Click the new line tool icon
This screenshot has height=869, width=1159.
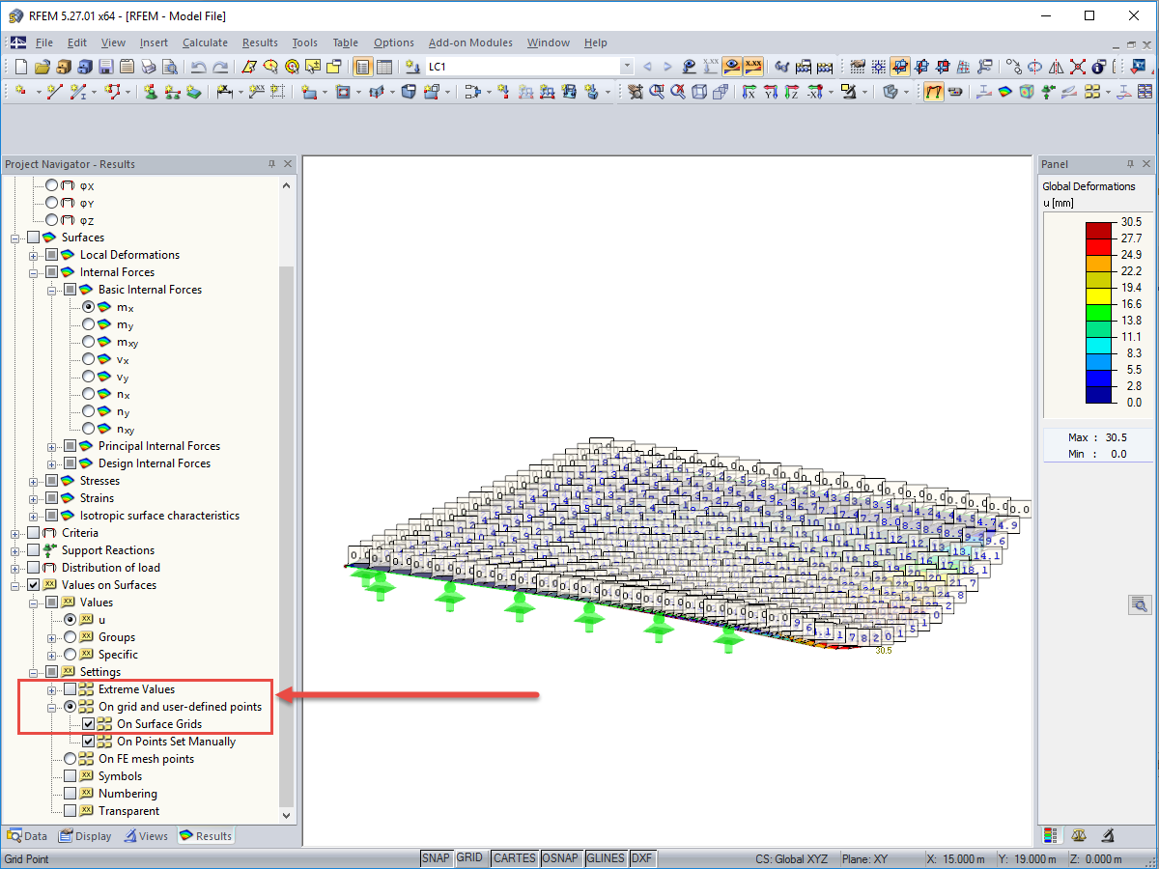pos(54,92)
